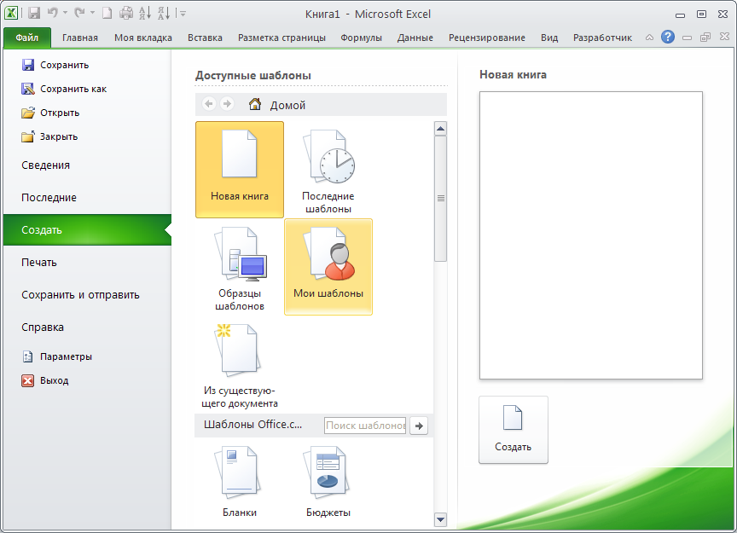The height and width of the screenshot is (533, 737).
Task: Click the new blank document icon in the quick access toolbar
Action: [107, 13]
